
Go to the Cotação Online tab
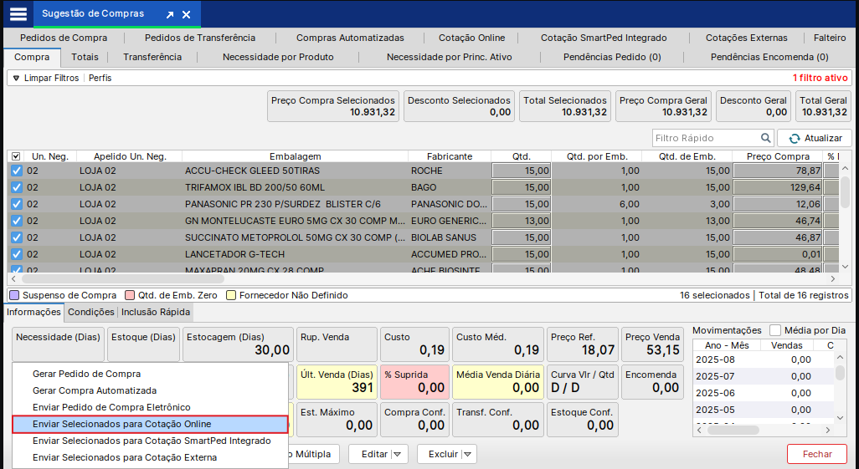(471, 38)
